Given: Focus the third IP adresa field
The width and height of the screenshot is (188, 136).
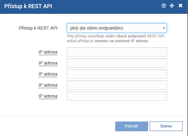Looking at the screenshot, I should [117, 74].
